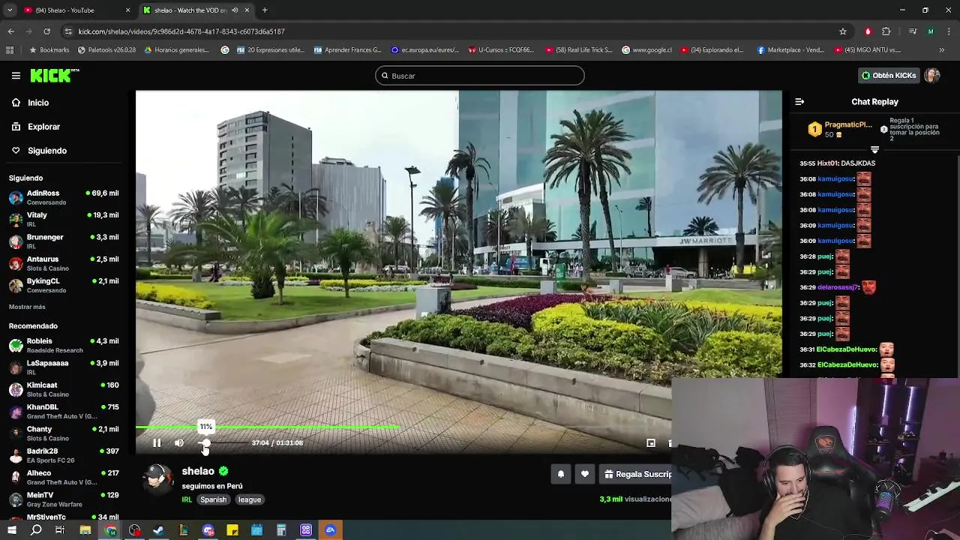The width and height of the screenshot is (960, 540).
Task: Mute the video volume speaker icon
Action: [179, 443]
